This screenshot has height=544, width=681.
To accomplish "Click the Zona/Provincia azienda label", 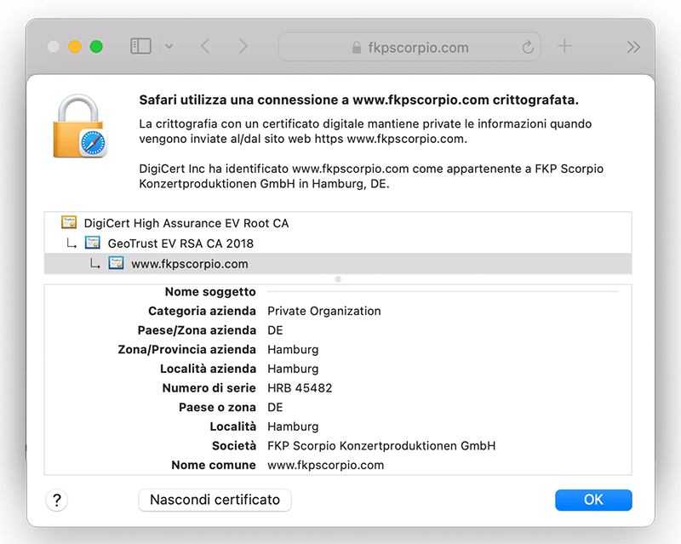I will 186,350.
